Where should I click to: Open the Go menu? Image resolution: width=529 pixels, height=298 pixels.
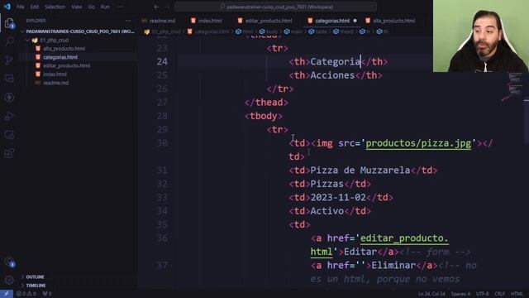tap(92, 7)
